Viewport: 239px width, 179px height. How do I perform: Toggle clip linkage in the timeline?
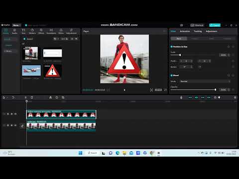[203, 97]
